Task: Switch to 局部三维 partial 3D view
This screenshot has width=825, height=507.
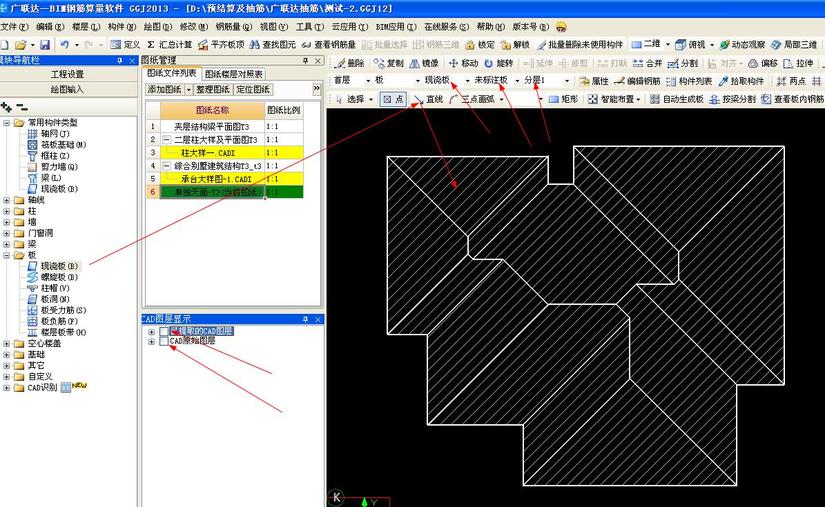Action: pyautogui.click(x=794, y=45)
